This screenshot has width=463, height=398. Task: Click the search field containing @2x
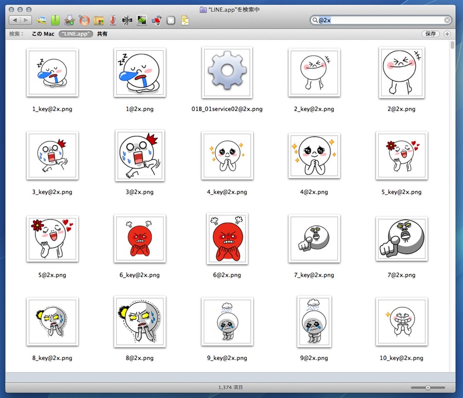pos(381,20)
